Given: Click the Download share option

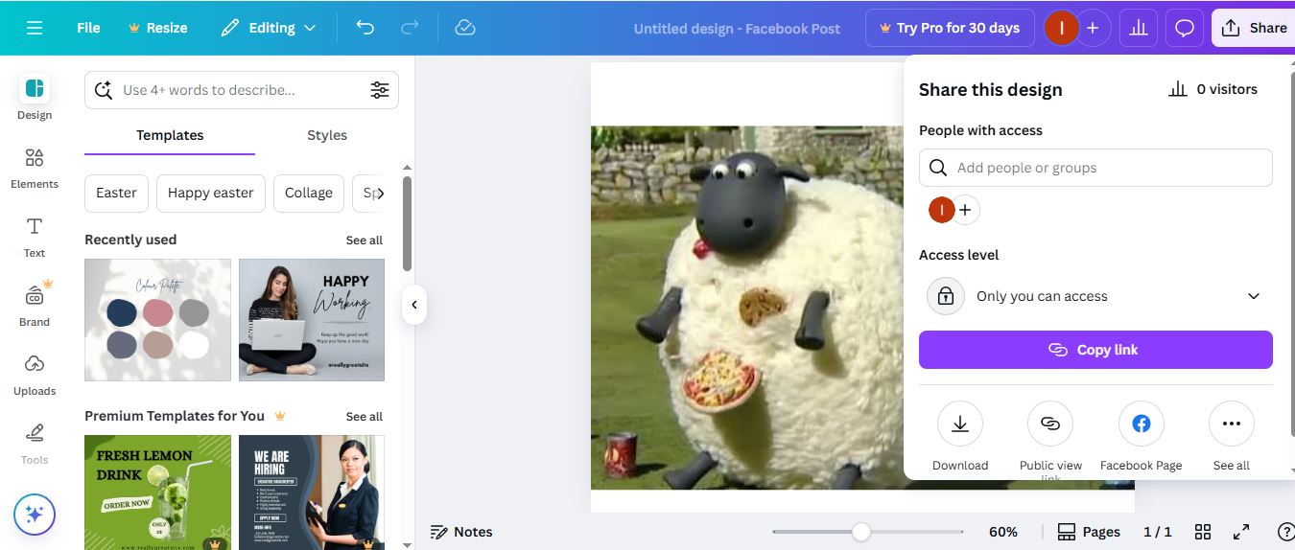Looking at the screenshot, I should pyautogui.click(x=960, y=437).
